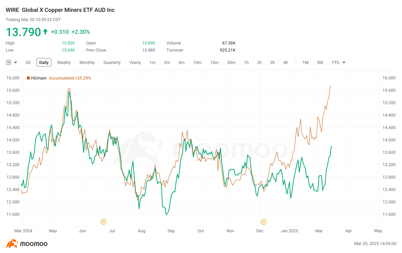
Task: Click the 'Mar 2024' date axis label
Action: click(23, 231)
